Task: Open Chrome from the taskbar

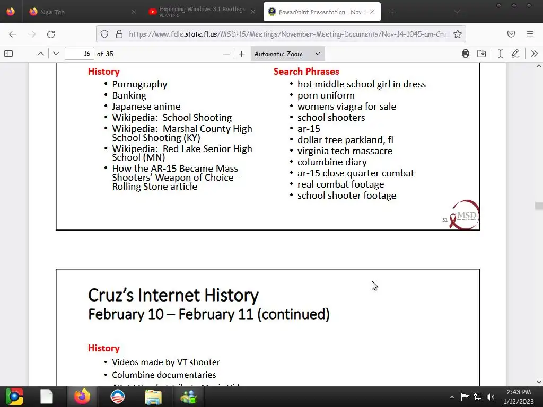Action: coord(14,396)
